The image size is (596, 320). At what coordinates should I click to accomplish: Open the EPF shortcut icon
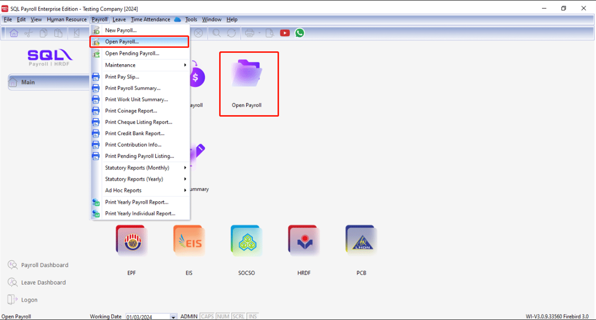coord(131,241)
